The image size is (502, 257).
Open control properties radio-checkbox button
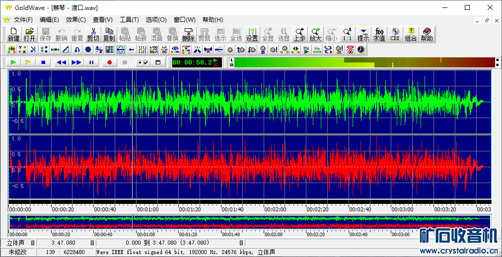(143, 63)
